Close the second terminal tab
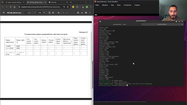This screenshot has height=105, width=187. coord(182,24)
